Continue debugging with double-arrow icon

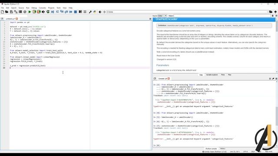[71, 12]
